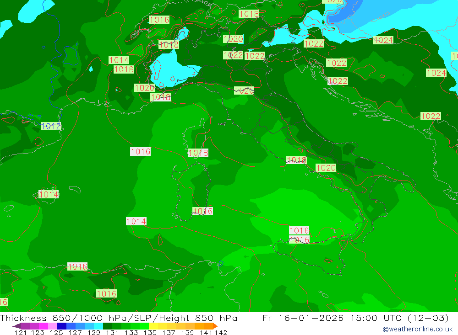
Task: Click the 1014 label southwest of Sardinia
Action: [x=136, y=221]
